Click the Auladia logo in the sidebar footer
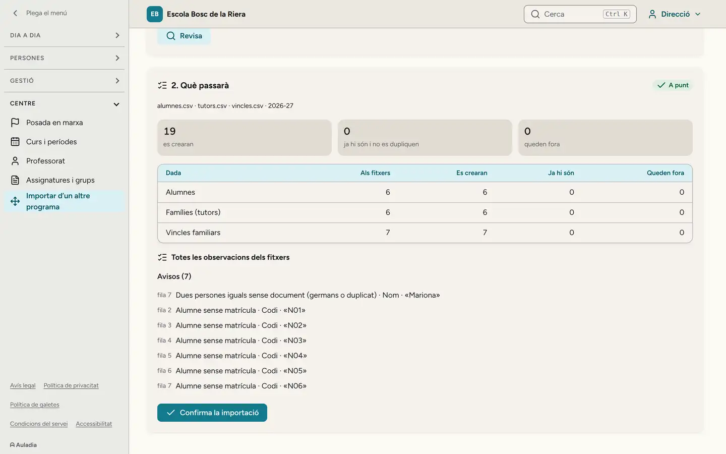 [23, 445]
